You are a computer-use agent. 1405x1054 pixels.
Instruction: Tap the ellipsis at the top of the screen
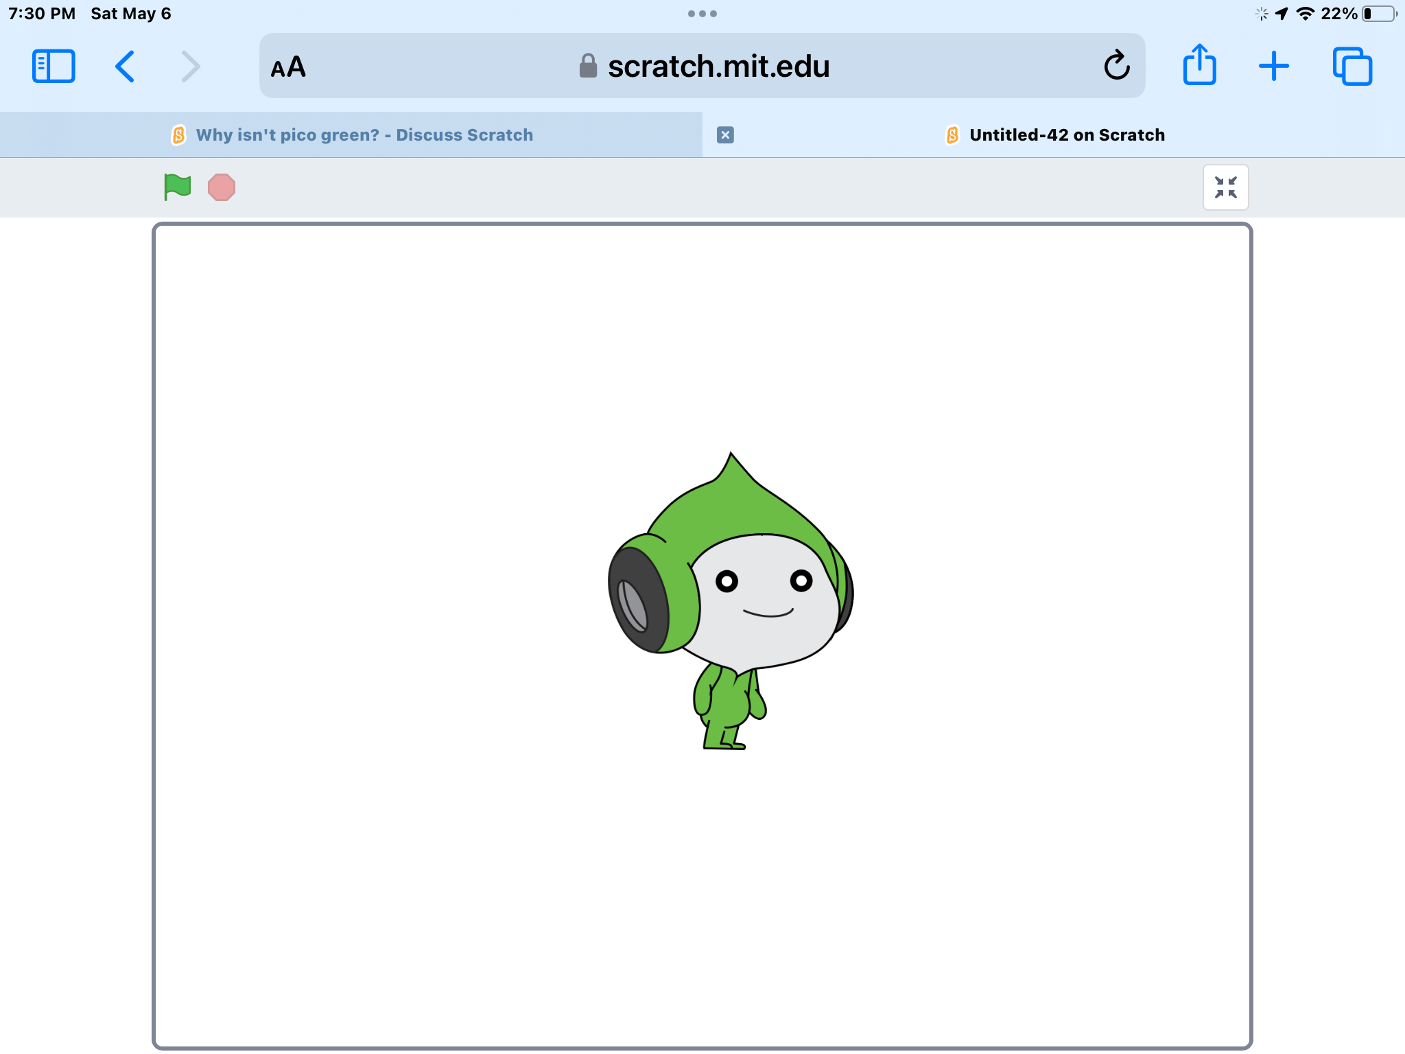tap(702, 13)
